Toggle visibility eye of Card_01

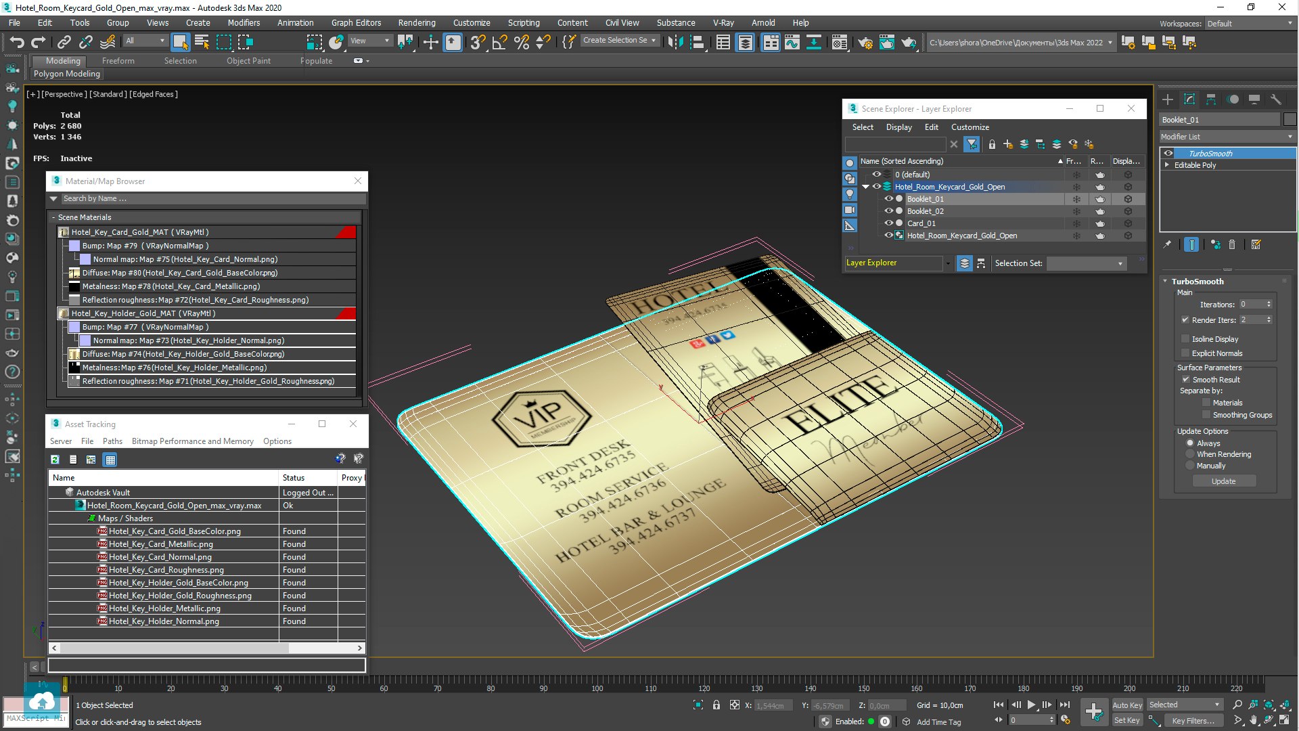click(x=889, y=223)
